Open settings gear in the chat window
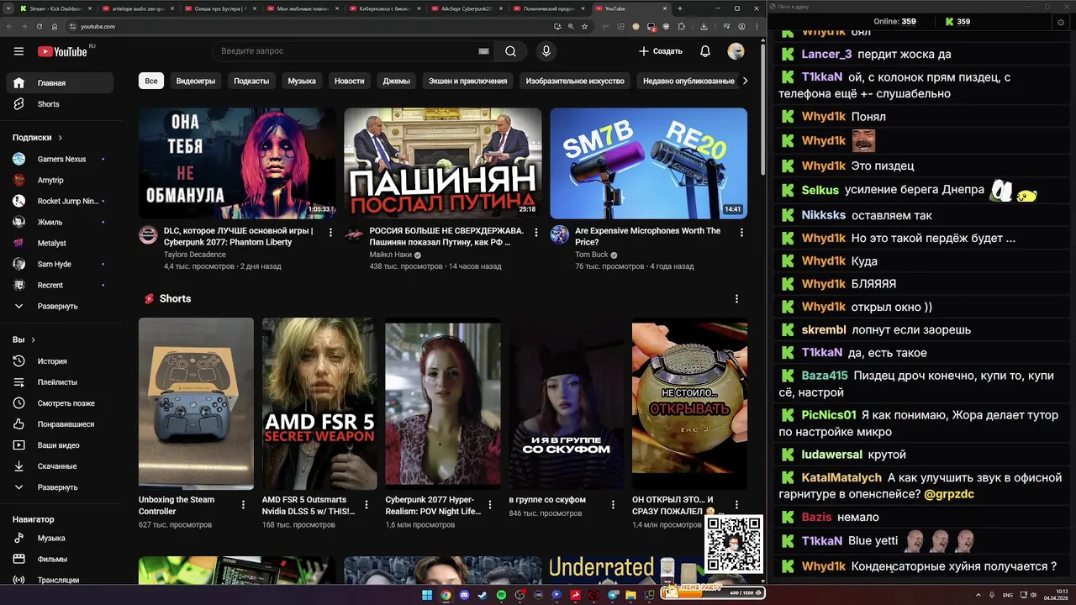Image resolution: width=1076 pixels, height=605 pixels. pos(1061,22)
